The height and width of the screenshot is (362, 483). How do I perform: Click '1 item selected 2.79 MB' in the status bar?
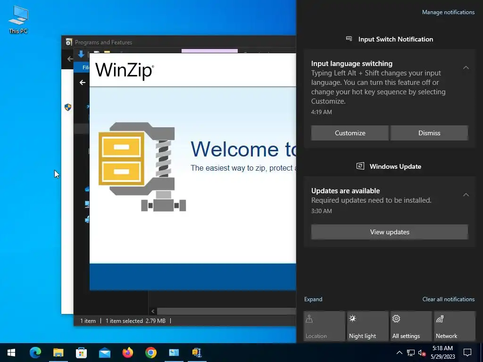click(135, 321)
